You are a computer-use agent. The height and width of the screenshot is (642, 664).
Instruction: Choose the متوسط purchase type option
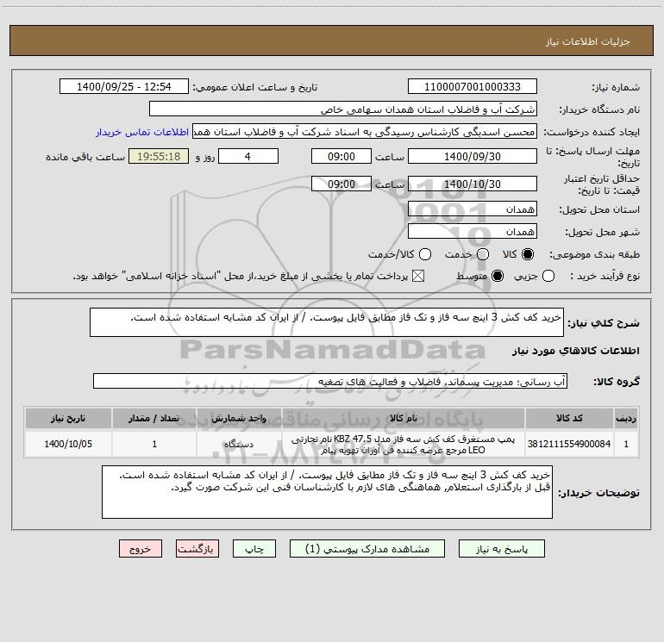click(x=498, y=276)
